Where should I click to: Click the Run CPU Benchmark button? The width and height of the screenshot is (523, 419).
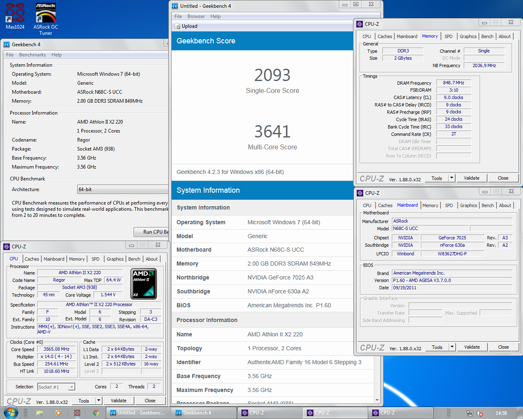click(x=151, y=232)
